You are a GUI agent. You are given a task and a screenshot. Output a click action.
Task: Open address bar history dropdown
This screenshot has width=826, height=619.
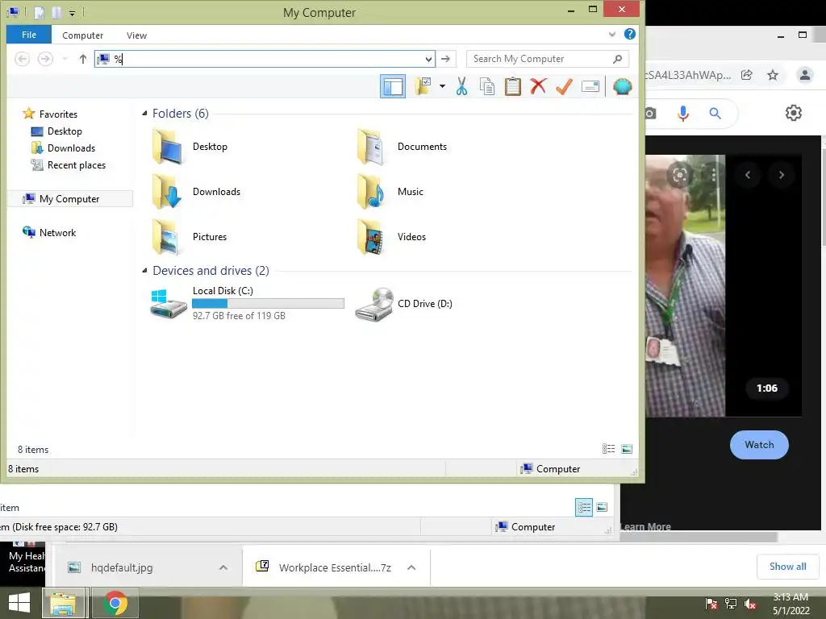(x=429, y=59)
